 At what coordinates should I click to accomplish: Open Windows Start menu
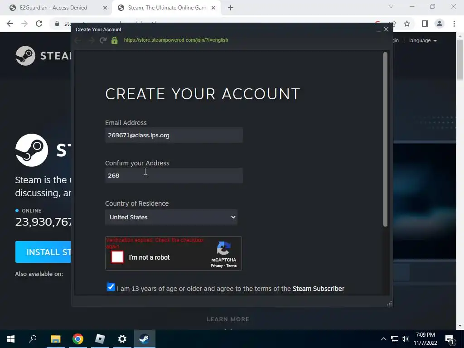pyautogui.click(x=11, y=339)
